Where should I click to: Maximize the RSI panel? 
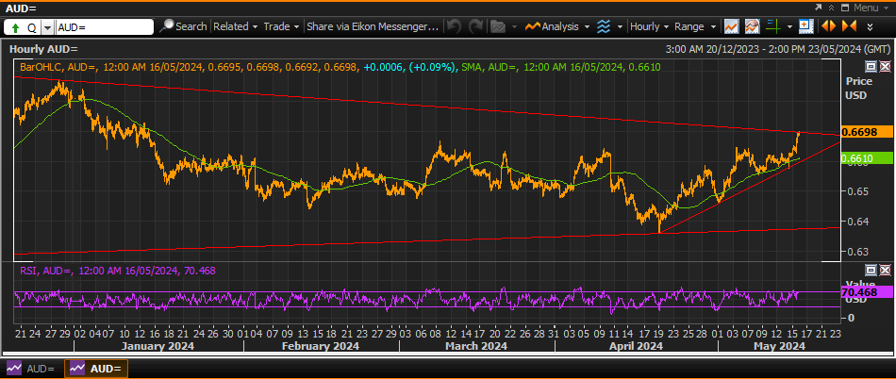(x=871, y=270)
